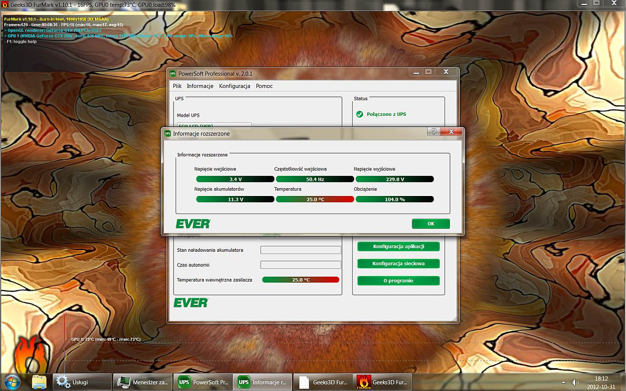This screenshot has width=626, height=391.
Task: Open the Informacje menu in PowerSoft
Action: pos(200,86)
